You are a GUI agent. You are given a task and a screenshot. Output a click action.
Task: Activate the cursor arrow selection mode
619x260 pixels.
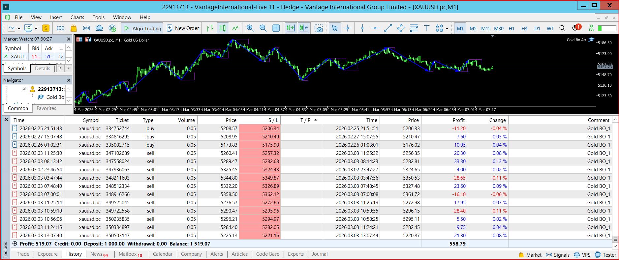[335, 28]
